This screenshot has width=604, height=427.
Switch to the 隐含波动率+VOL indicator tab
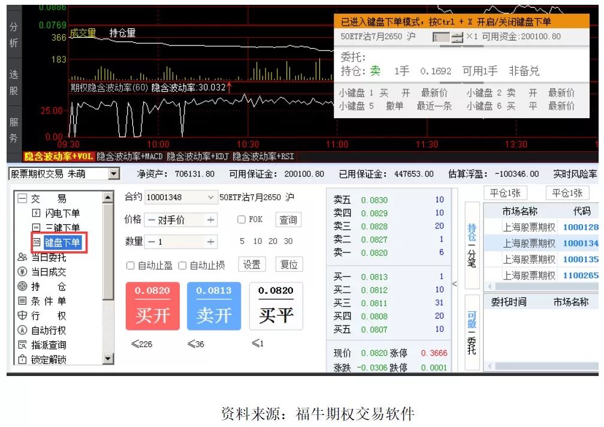pos(58,157)
